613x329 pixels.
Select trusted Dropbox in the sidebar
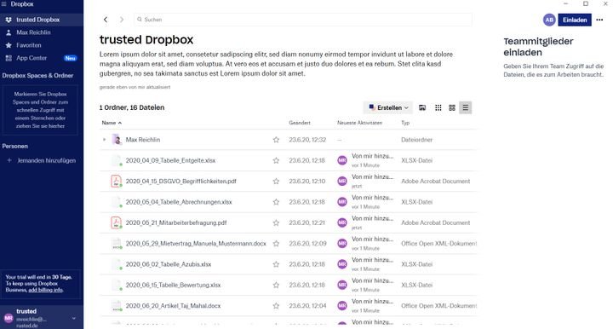tap(42, 20)
